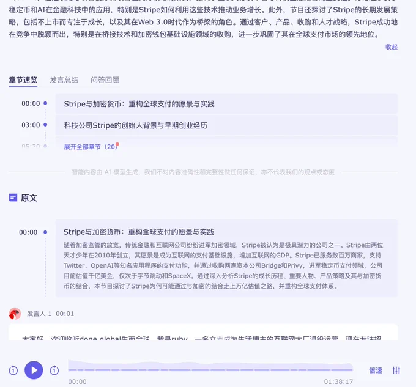The height and width of the screenshot is (387, 416).
Task: Open chapter 科技公司Stripe的创始人背景与早期创业经历
Action: 226,125
